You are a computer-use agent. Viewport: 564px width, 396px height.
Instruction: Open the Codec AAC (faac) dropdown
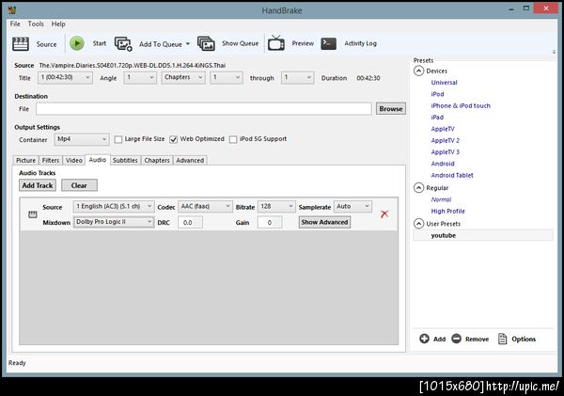point(205,206)
